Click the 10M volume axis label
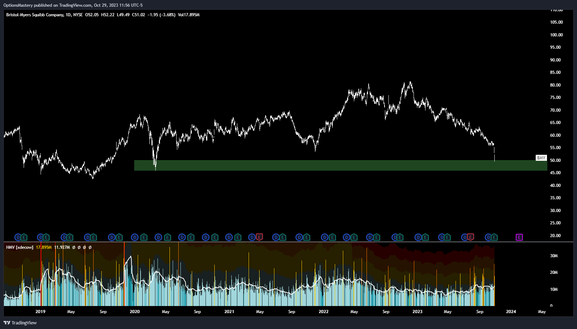The image size is (577, 329). (x=554, y=289)
